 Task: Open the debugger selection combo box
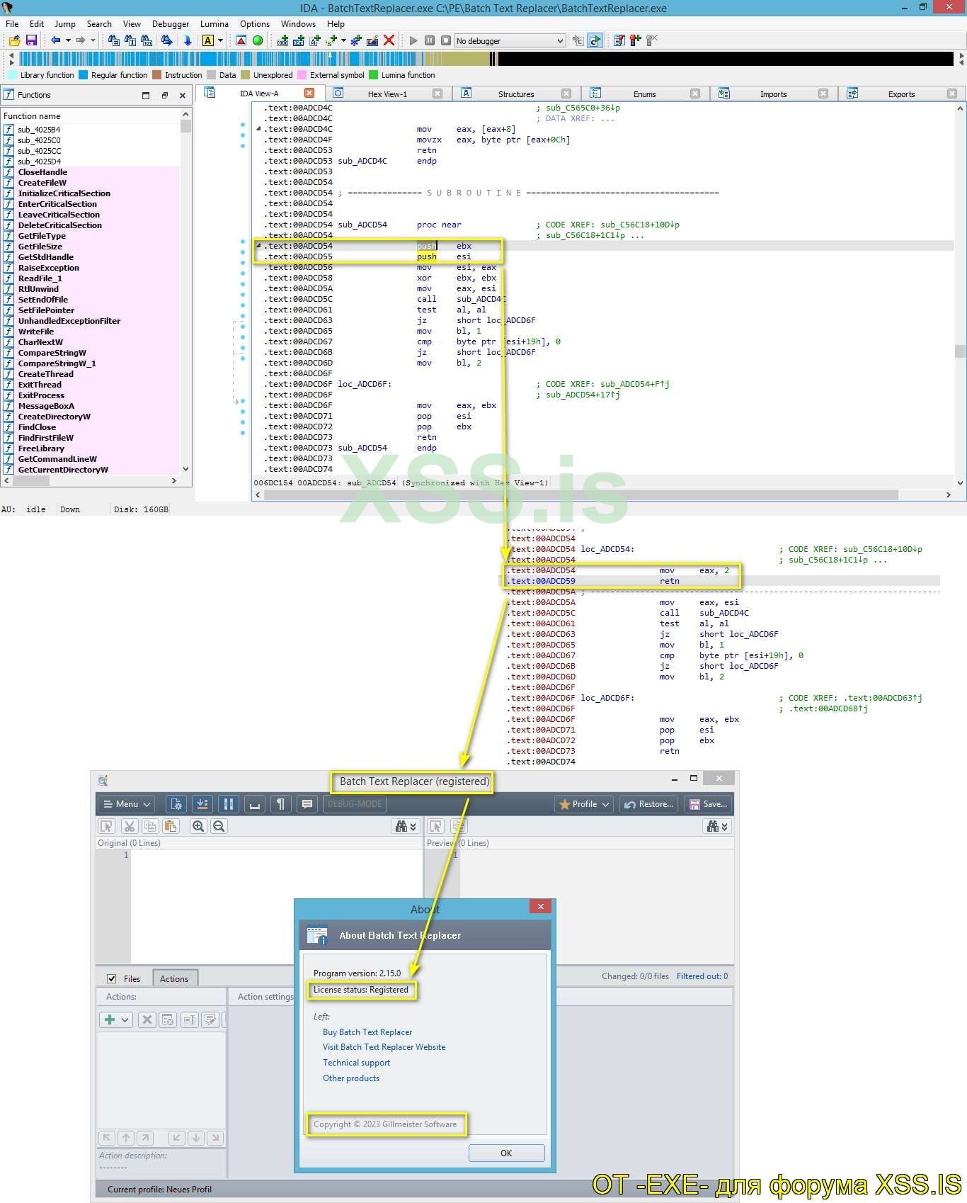tap(510, 40)
